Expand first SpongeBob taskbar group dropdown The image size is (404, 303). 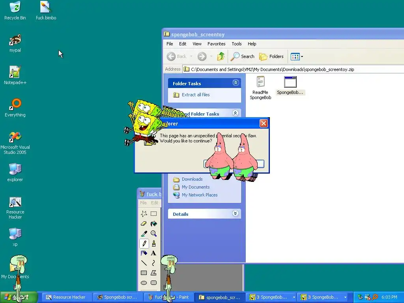294,297
